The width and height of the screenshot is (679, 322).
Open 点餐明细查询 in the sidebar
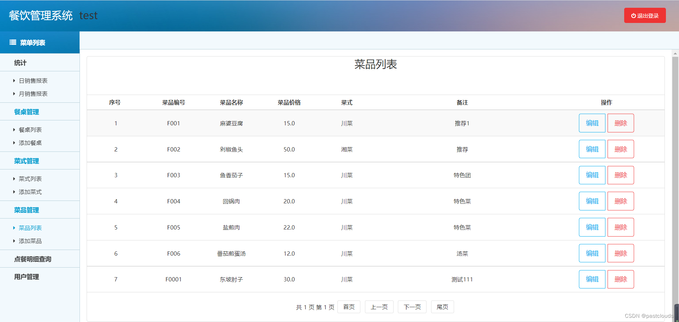click(33, 259)
